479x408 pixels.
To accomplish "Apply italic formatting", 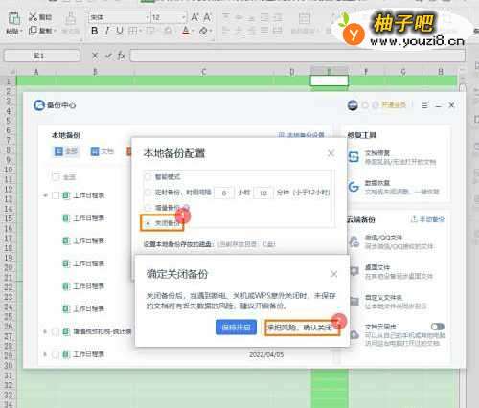I will (107, 31).
